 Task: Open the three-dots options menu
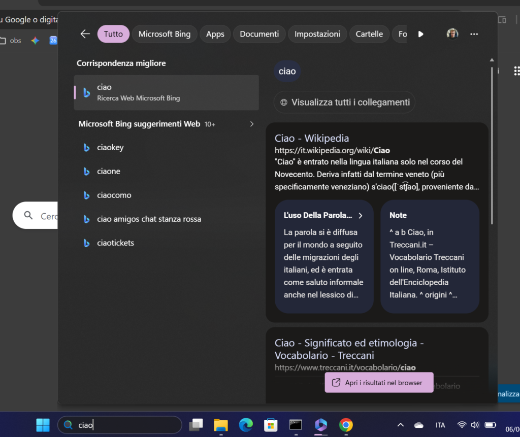coord(474,34)
